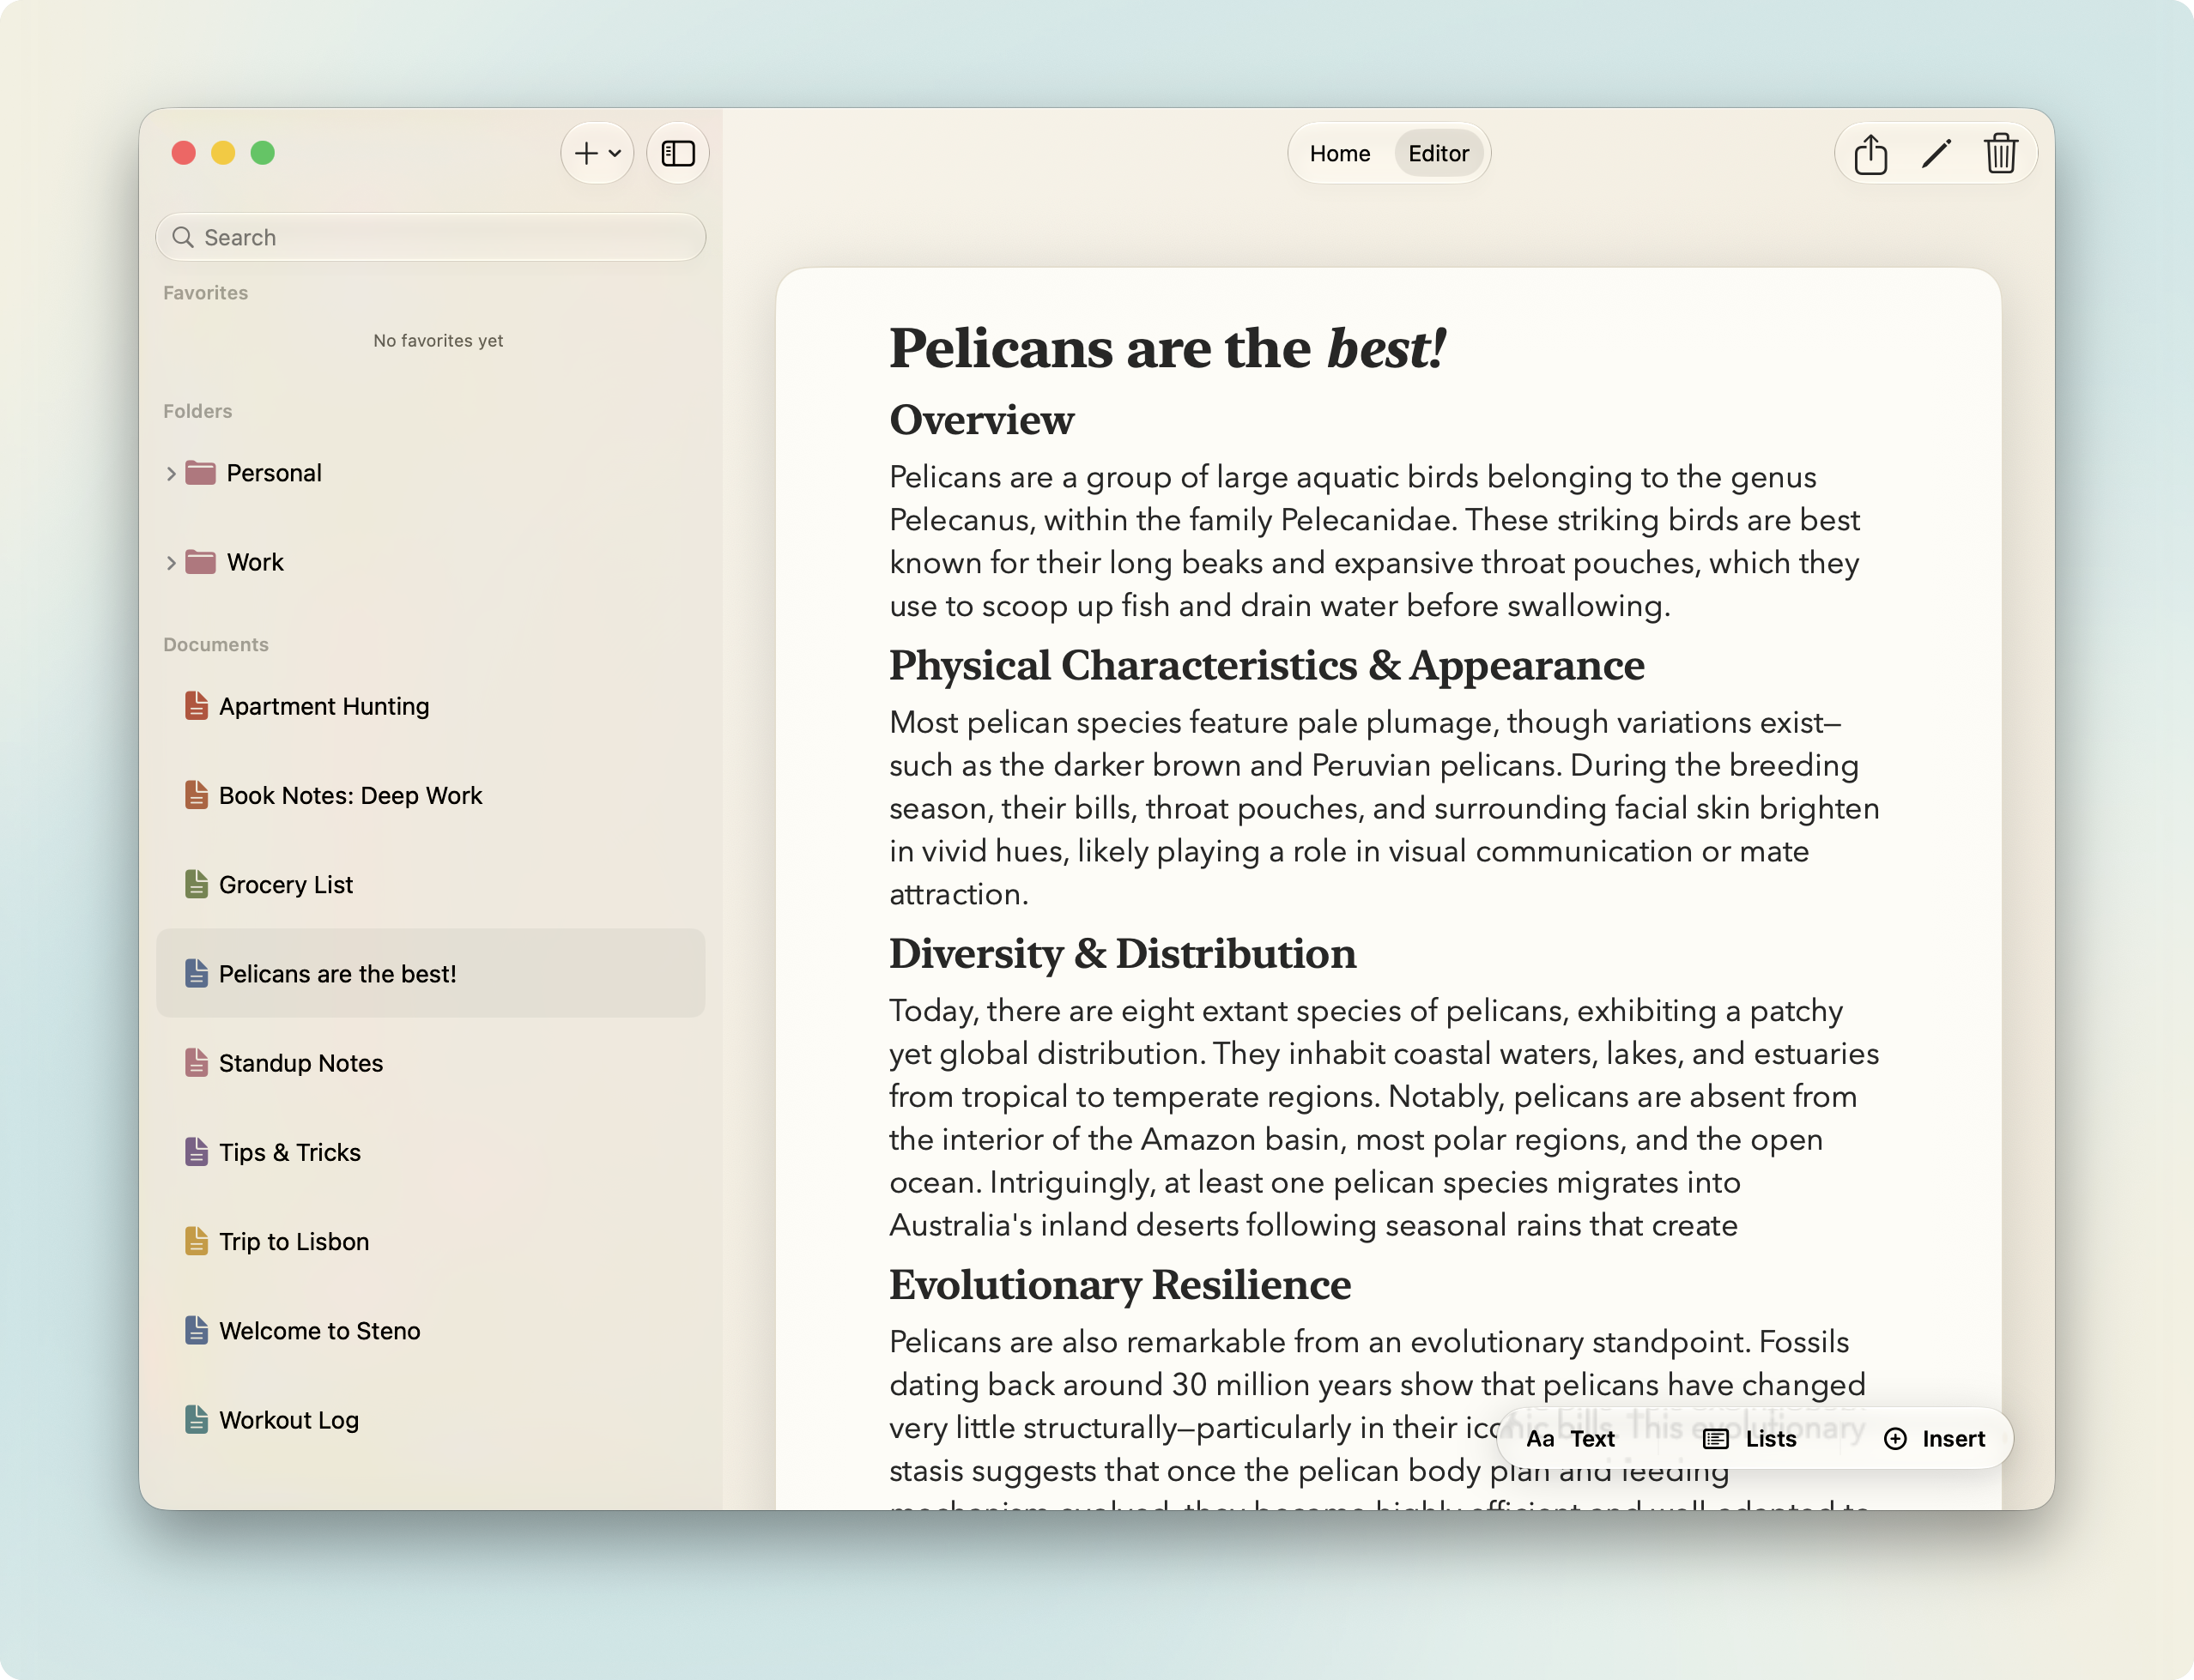Viewport: 2194px width, 1680px height.
Task: Open the Standup Notes document
Action: [x=430, y=1063]
